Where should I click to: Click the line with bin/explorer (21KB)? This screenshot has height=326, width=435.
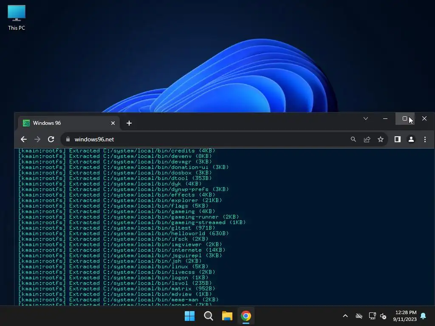[120, 200]
